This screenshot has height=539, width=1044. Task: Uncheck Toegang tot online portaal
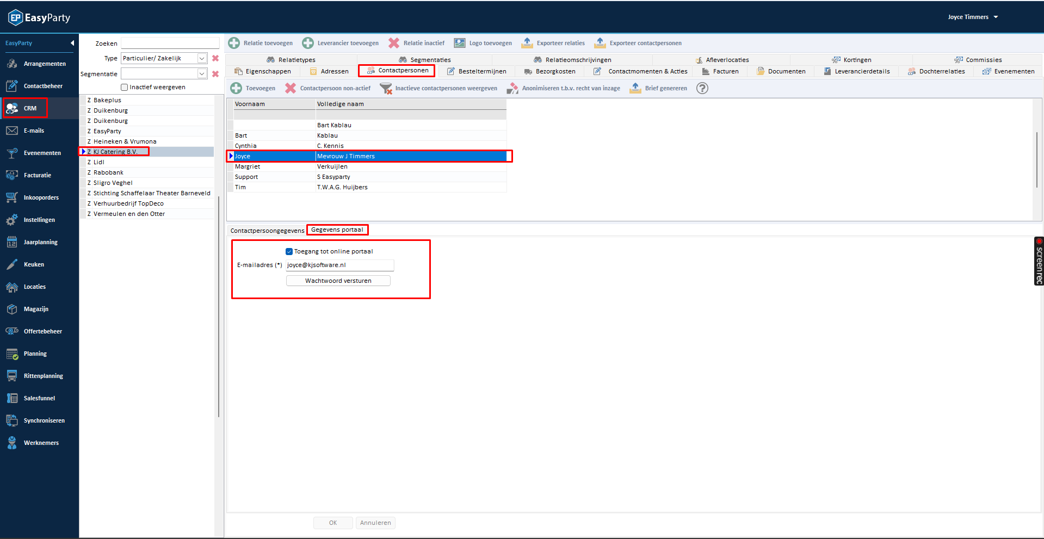(289, 251)
